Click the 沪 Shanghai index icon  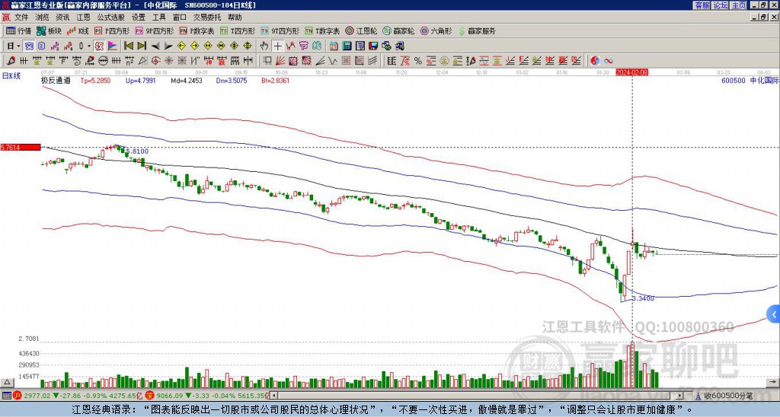17,396
